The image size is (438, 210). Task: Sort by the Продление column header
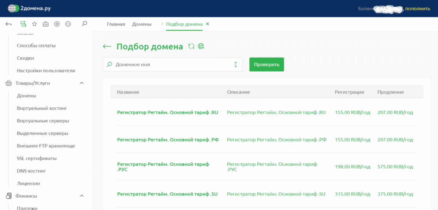(x=391, y=92)
